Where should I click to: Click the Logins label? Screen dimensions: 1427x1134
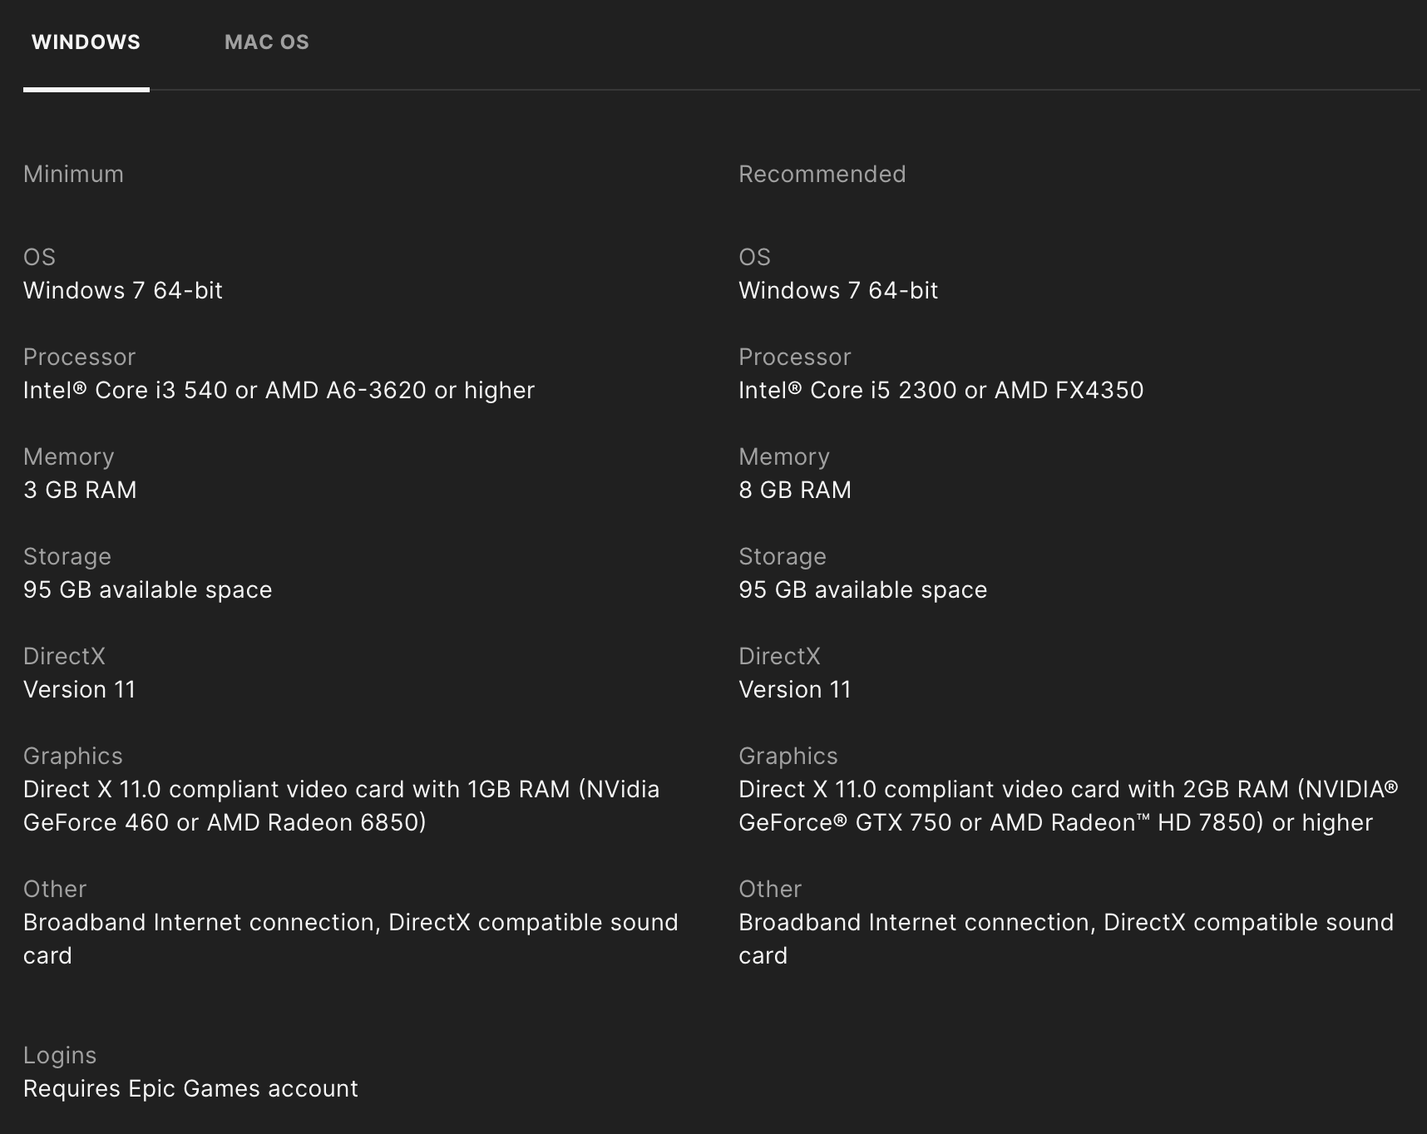pyautogui.click(x=60, y=1056)
